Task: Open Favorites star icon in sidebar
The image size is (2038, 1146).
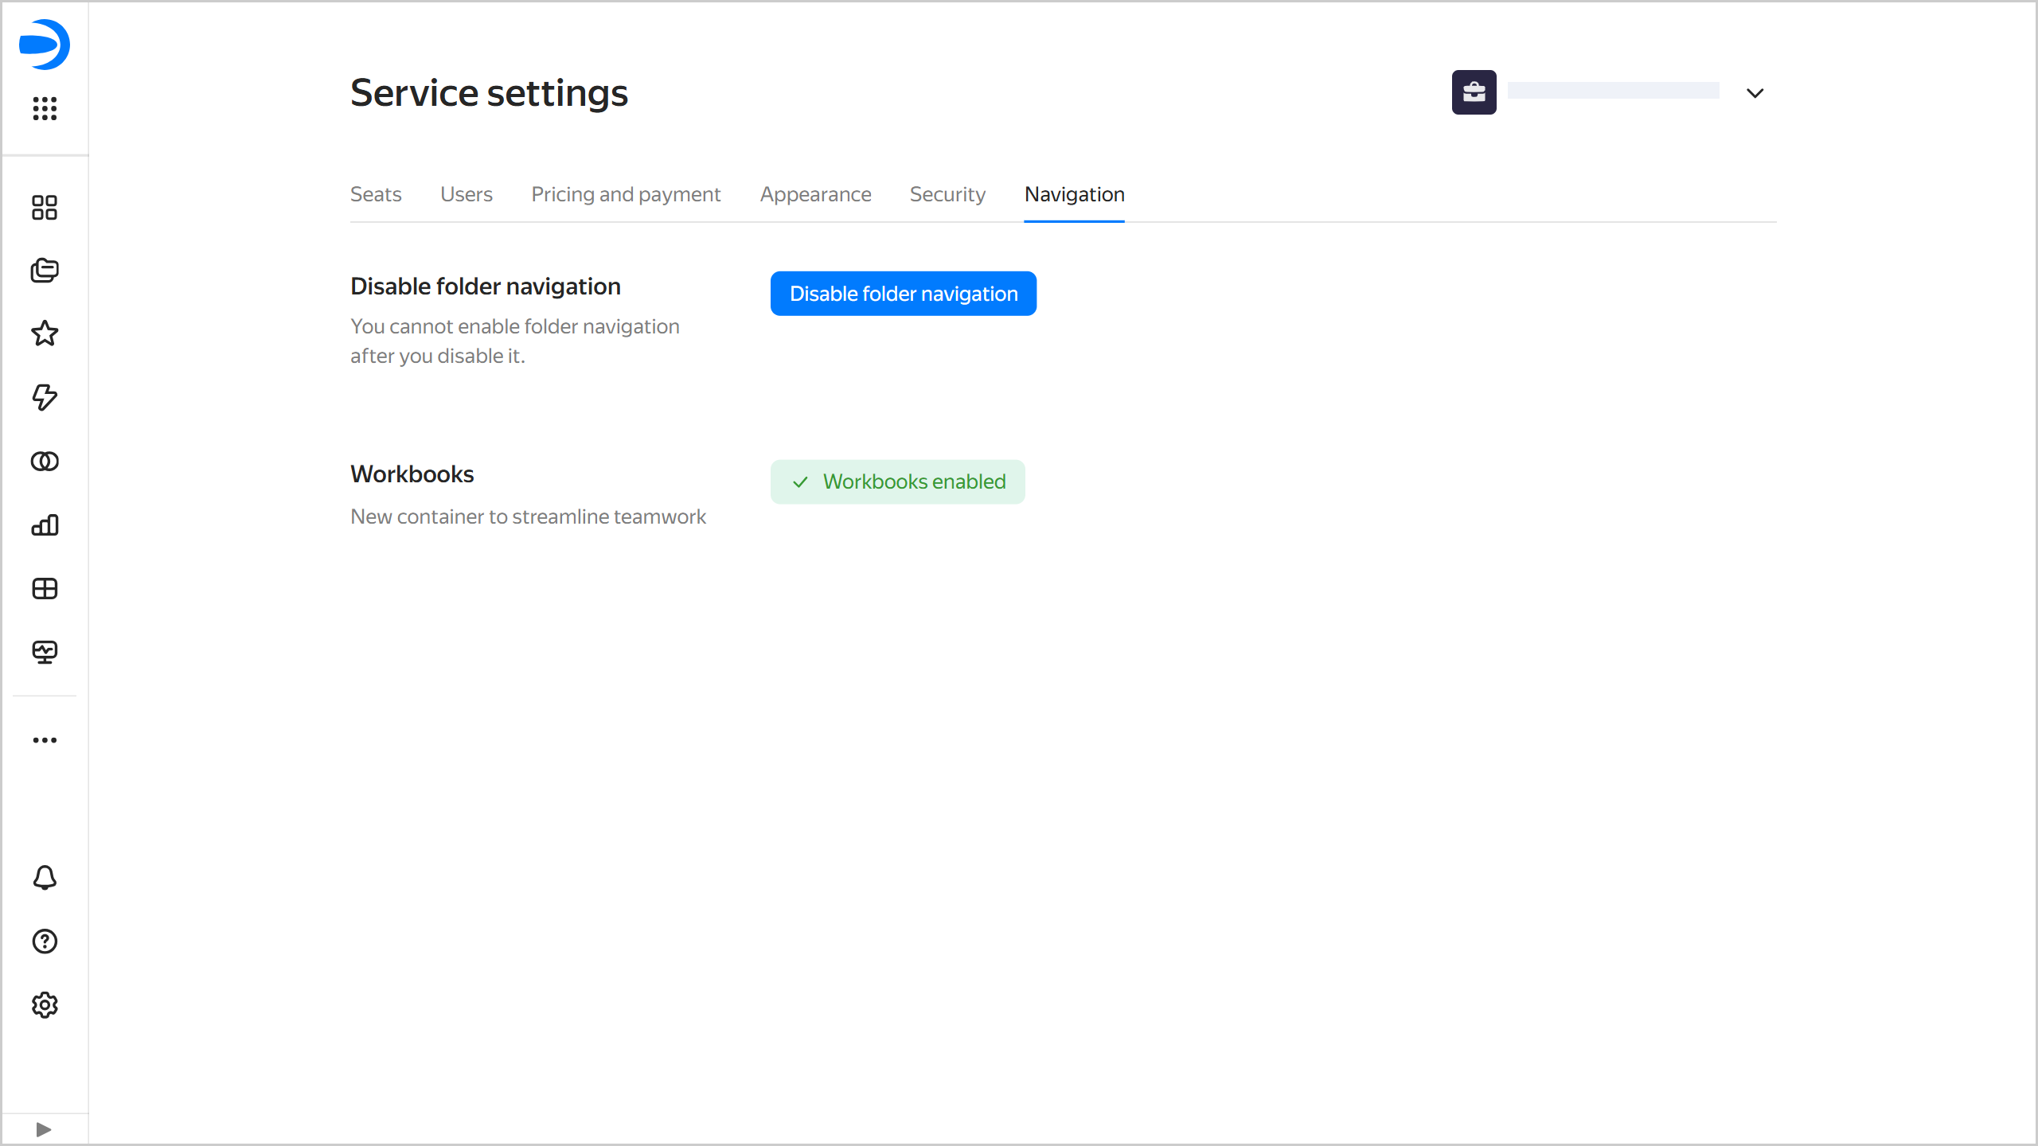Action: coord(45,333)
